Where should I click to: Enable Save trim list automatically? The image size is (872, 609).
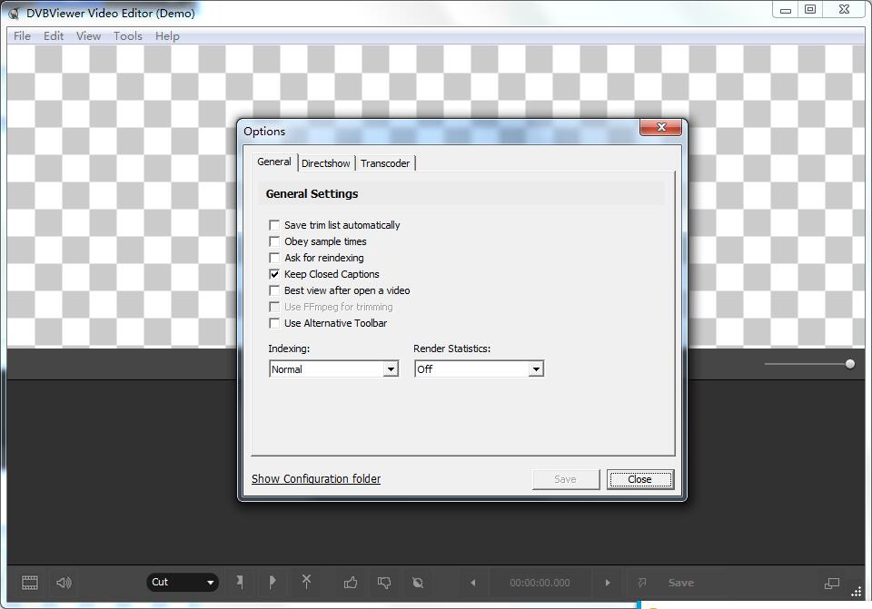(x=274, y=225)
